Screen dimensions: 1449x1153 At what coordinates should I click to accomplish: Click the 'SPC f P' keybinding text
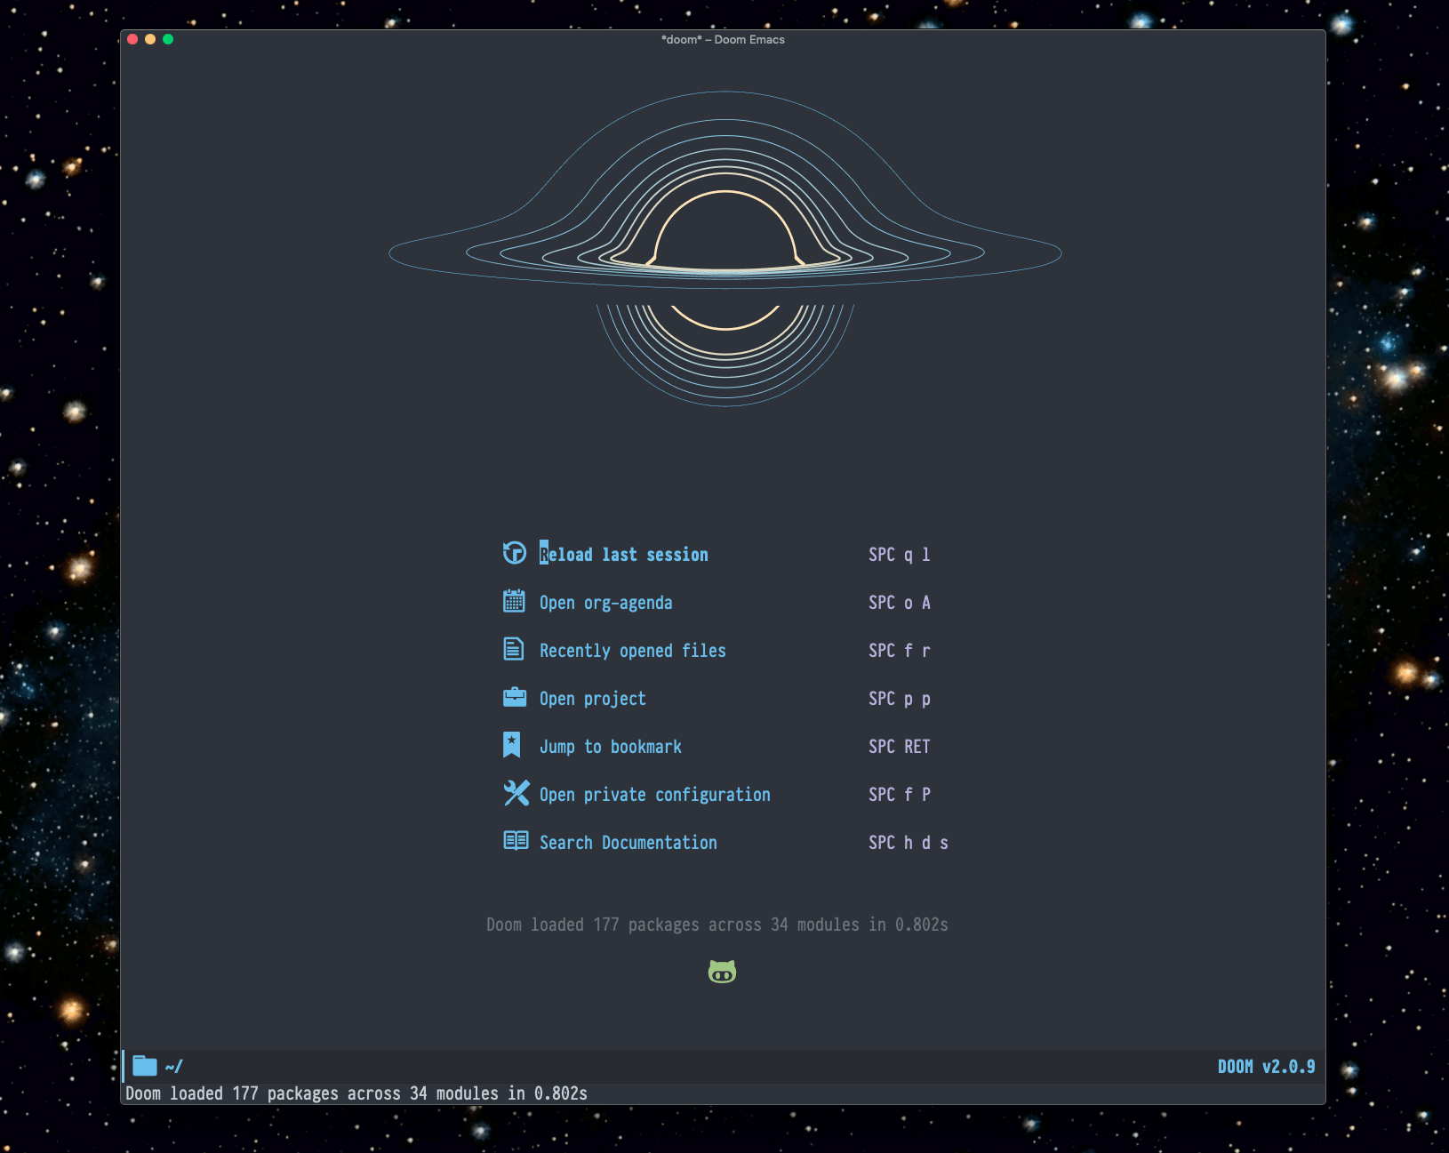click(x=900, y=795)
